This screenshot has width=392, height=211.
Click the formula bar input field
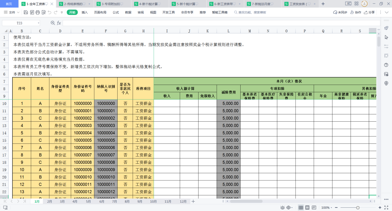221,23
